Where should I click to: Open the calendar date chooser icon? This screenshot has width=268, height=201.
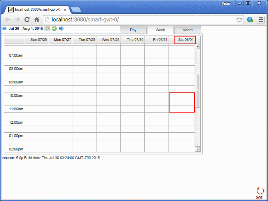point(48,29)
